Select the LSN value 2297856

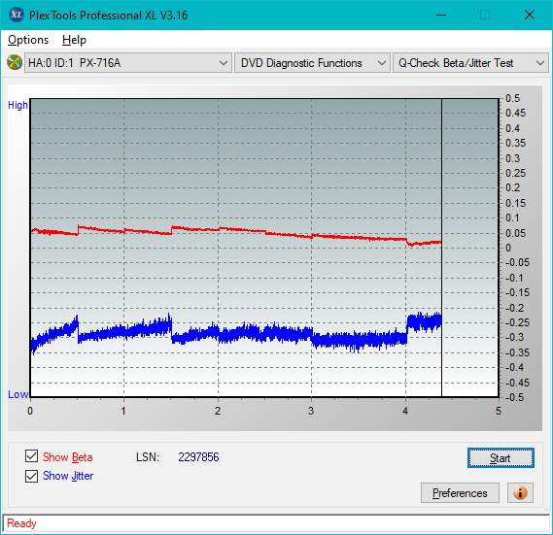pos(198,457)
